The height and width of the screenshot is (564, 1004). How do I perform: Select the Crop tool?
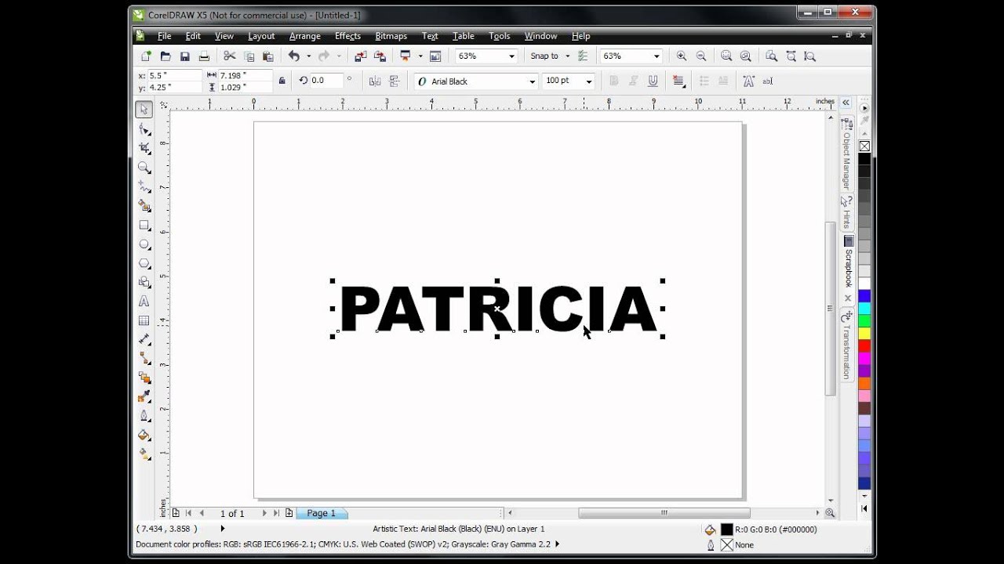tap(144, 148)
